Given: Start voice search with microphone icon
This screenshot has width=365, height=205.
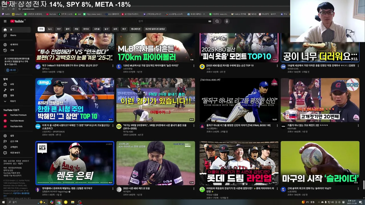Looking at the screenshot, I should (227, 21).
